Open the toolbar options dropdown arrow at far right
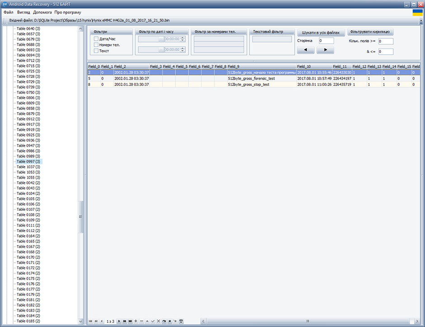Screen dimensions: 425x327 (420, 21)
